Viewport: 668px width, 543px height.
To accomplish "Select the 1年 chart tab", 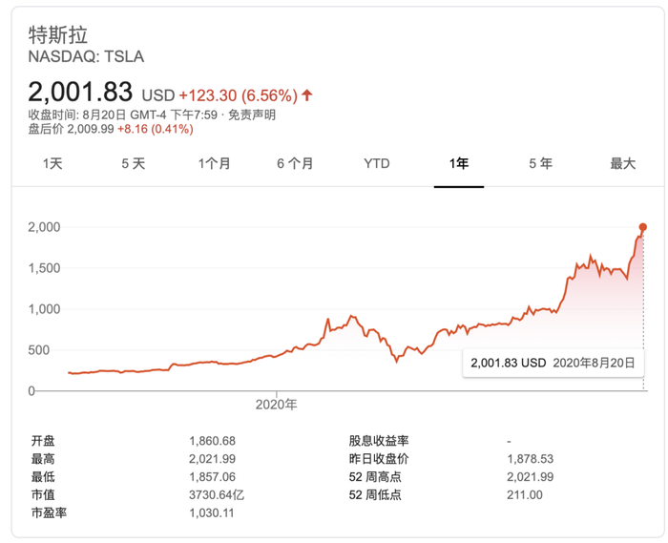I will (x=459, y=163).
